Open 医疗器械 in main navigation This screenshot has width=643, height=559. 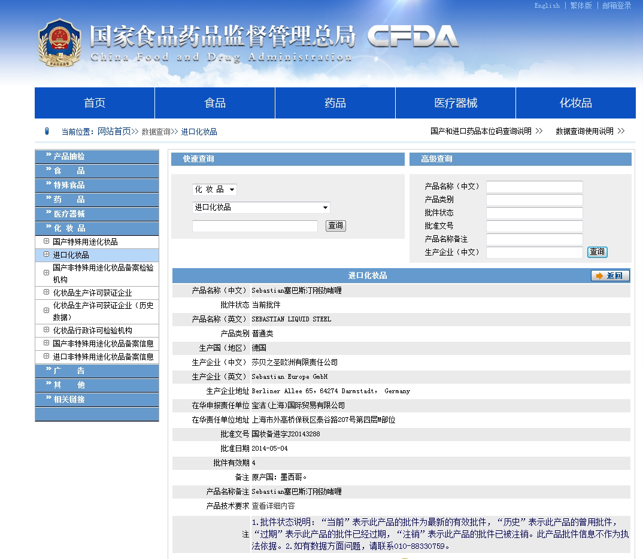click(x=456, y=103)
